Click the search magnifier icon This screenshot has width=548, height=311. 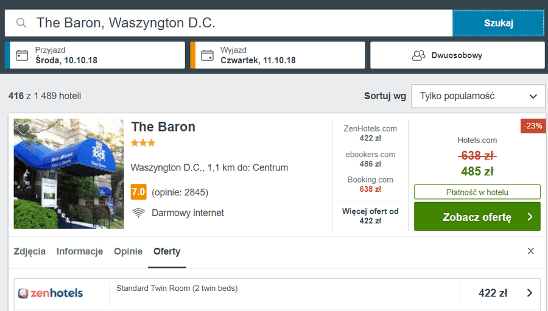pyautogui.click(x=21, y=23)
